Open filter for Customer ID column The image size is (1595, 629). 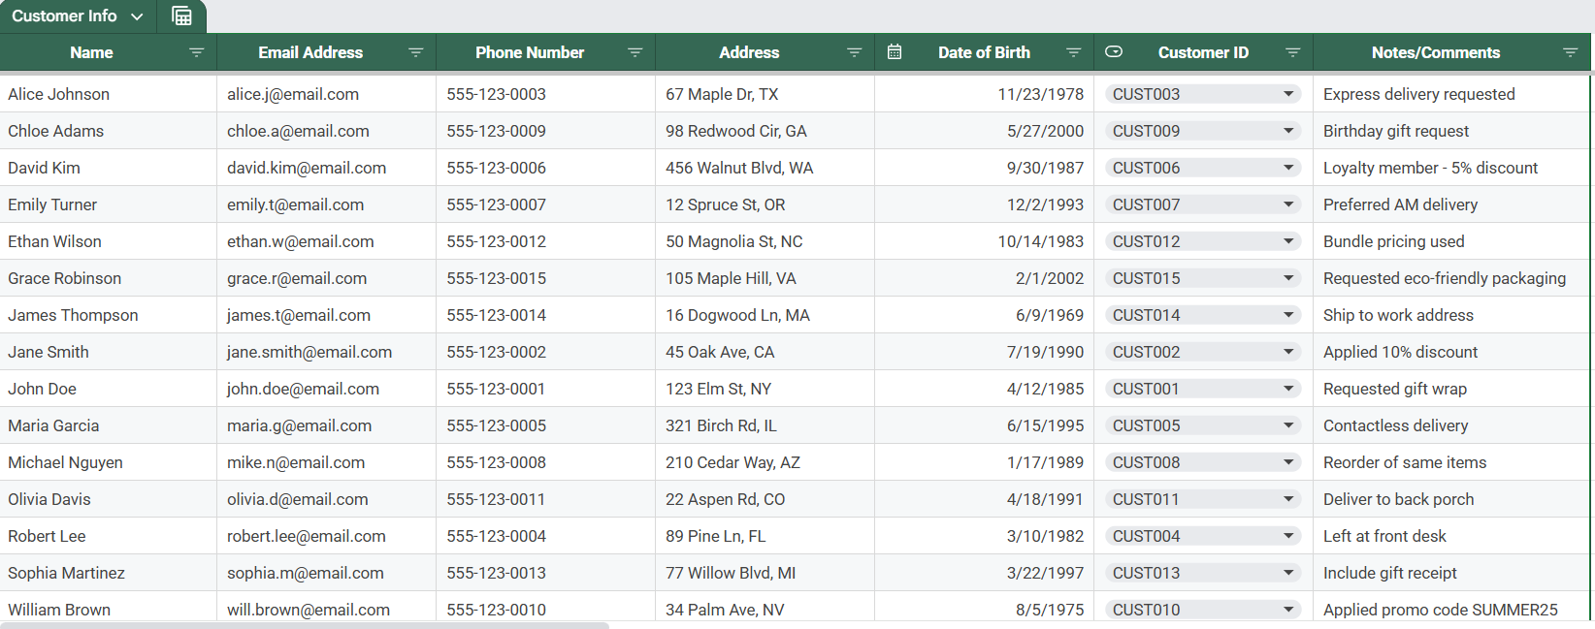pos(1292,52)
